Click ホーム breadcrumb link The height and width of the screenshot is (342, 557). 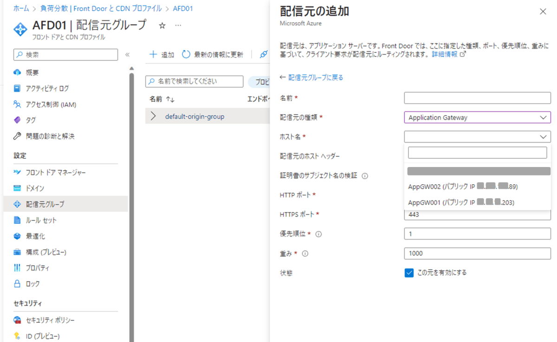(21, 8)
